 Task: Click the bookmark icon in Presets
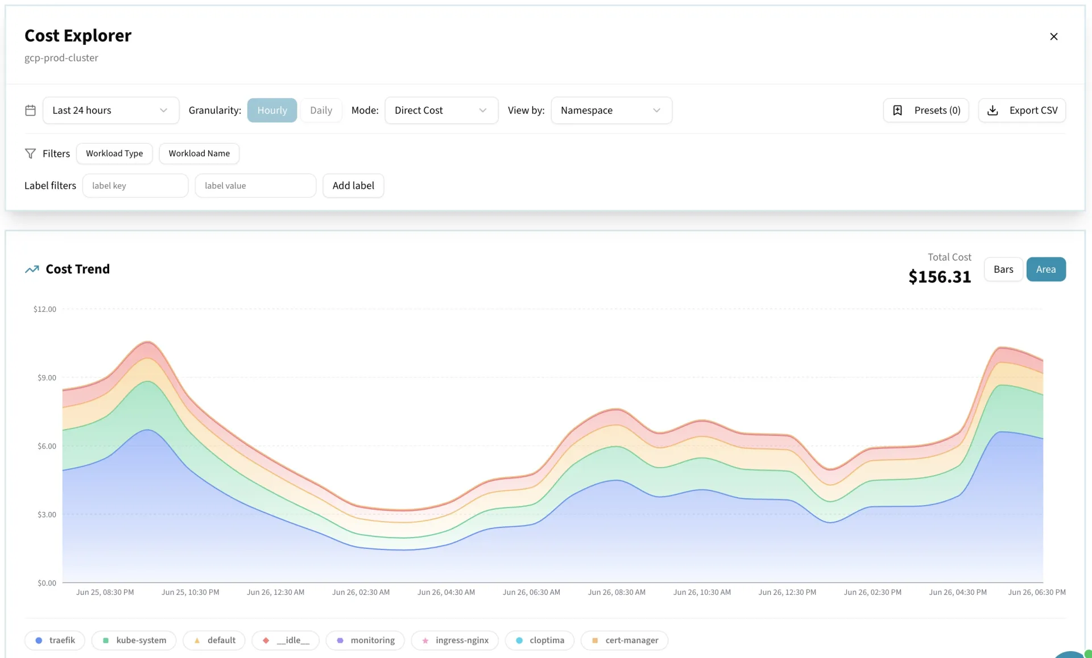point(897,110)
